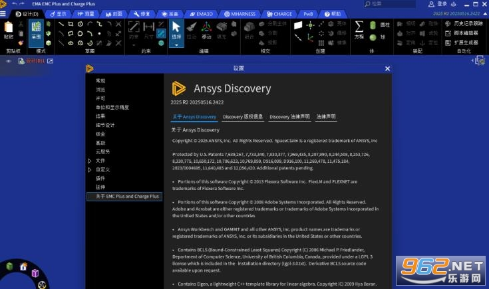Open the 方程 (Equation) sigma tool
489x289 pixels.
pos(359,30)
